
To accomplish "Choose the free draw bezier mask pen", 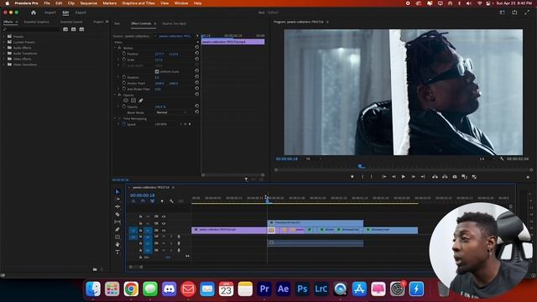I will pyautogui.click(x=141, y=101).
